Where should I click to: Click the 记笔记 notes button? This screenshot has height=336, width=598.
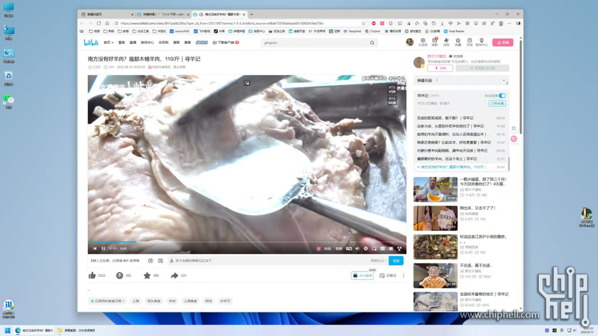click(x=388, y=276)
